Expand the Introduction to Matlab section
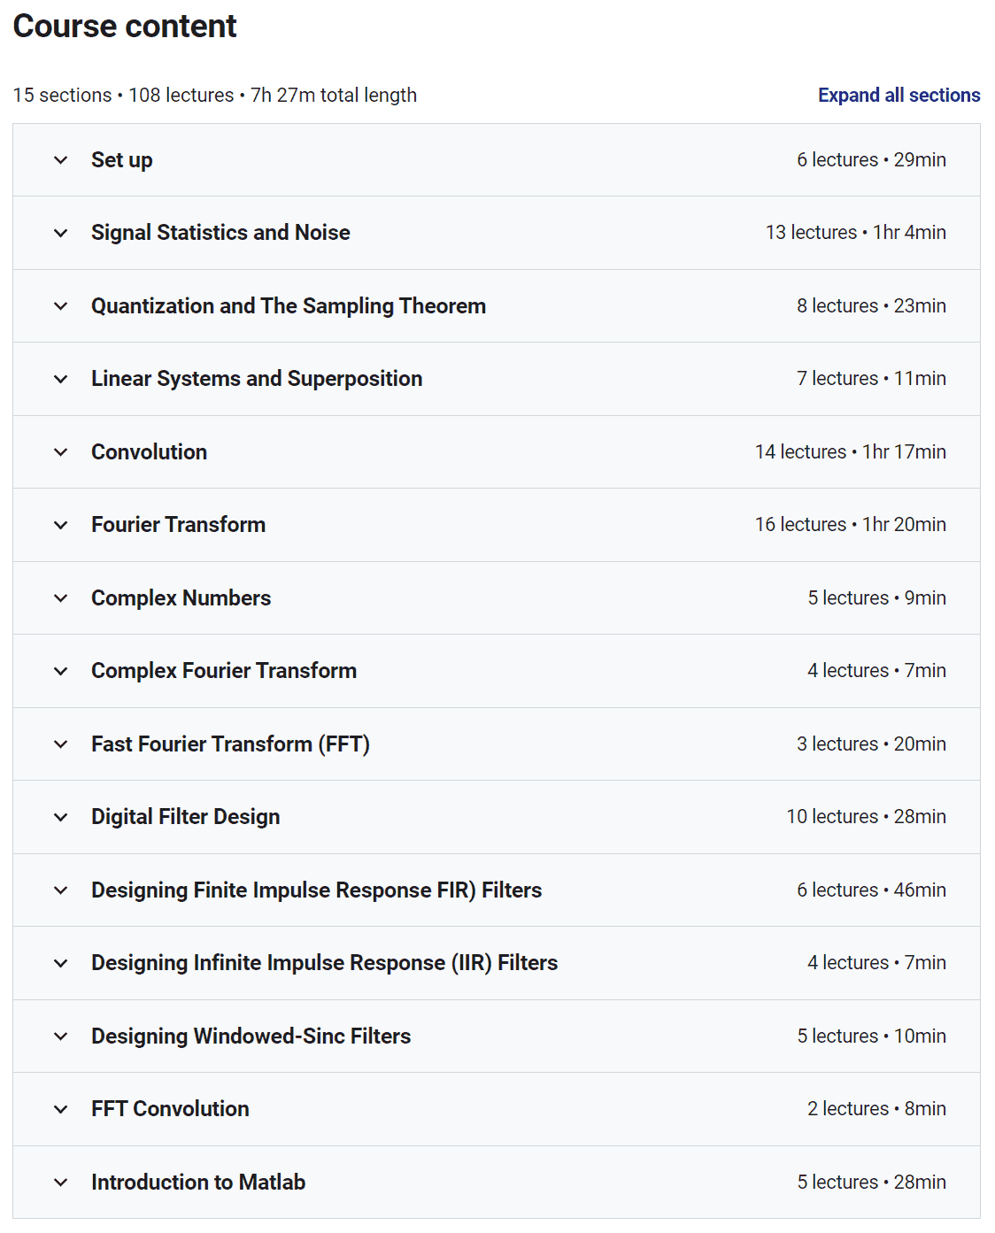The height and width of the screenshot is (1233, 995). pyautogui.click(x=496, y=1183)
